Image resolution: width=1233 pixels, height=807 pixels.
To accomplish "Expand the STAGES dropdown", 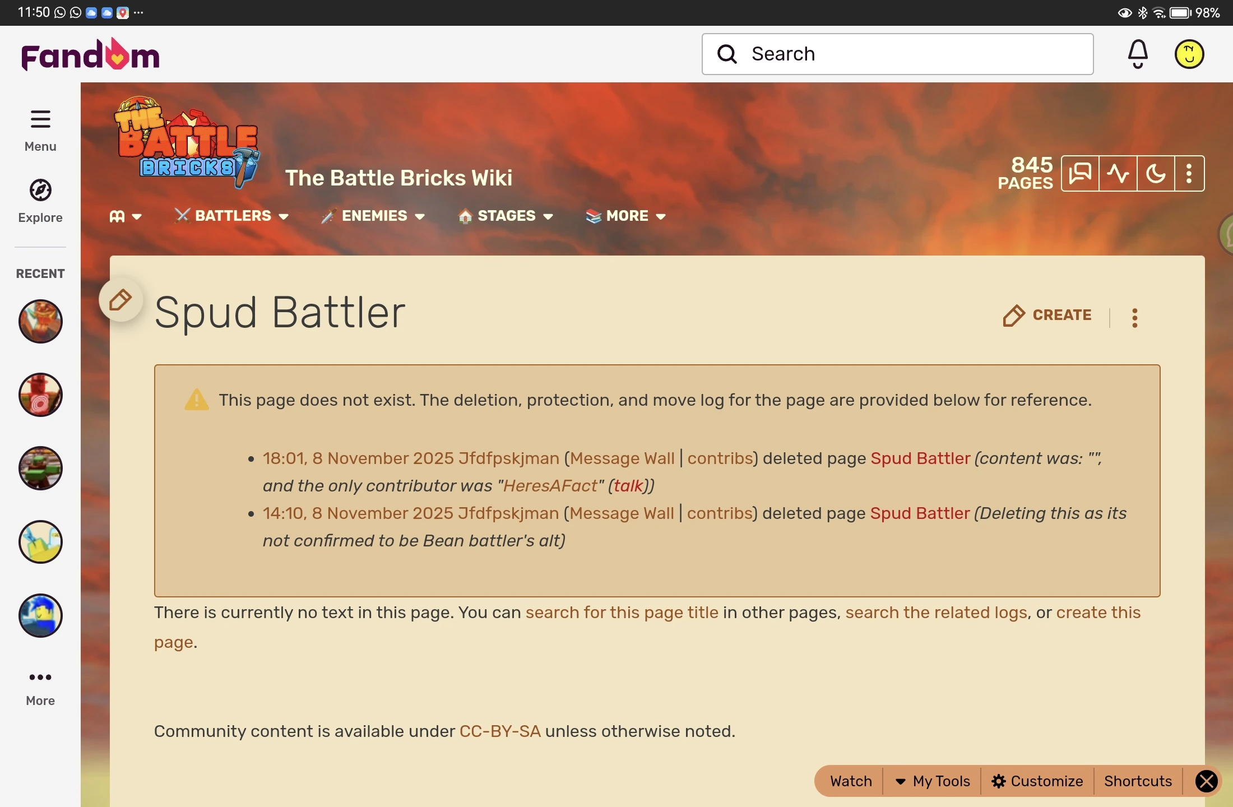I will pos(506,216).
